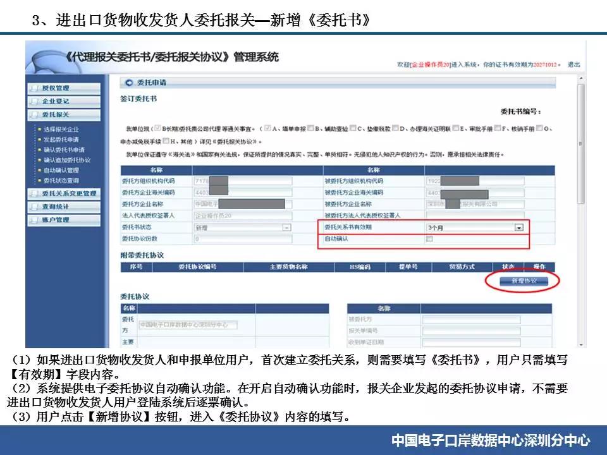Click the 授权管理 sidebar section icon
This screenshot has height=455, width=607.
[x=34, y=88]
